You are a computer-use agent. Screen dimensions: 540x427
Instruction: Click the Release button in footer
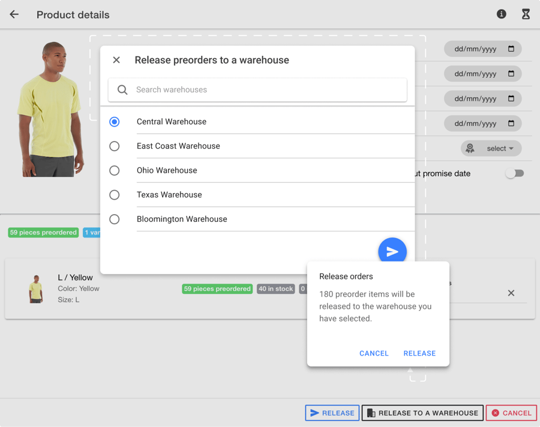coord(332,413)
